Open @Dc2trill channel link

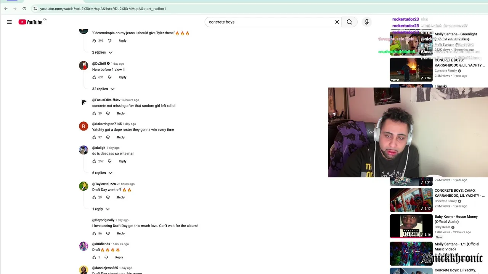(99, 64)
